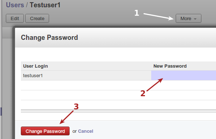Image resolution: width=216 pixels, height=139 pixels.
Task: Sort by User Login column header
Action: 36,66
